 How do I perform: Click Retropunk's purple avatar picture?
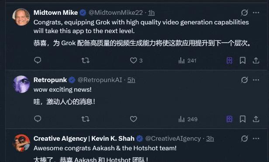coord(21,84)
